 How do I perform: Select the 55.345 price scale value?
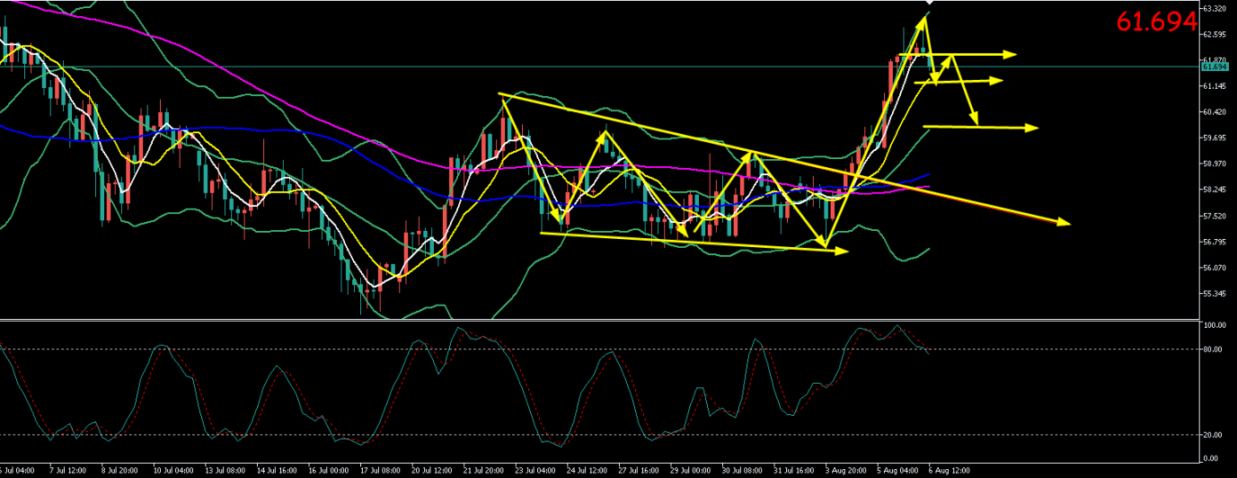1216,294
